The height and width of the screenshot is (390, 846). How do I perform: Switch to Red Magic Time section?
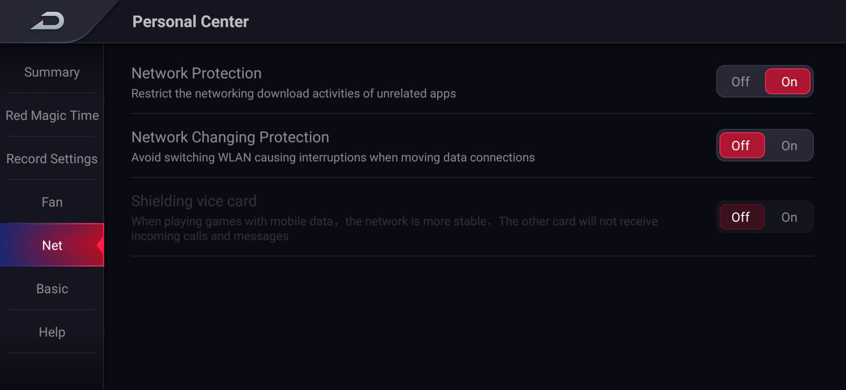[52, 115]
